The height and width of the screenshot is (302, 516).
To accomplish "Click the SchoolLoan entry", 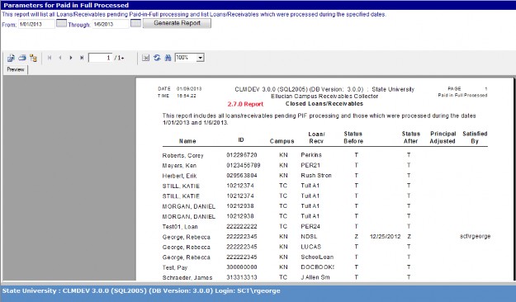I will tap(317, 257).
